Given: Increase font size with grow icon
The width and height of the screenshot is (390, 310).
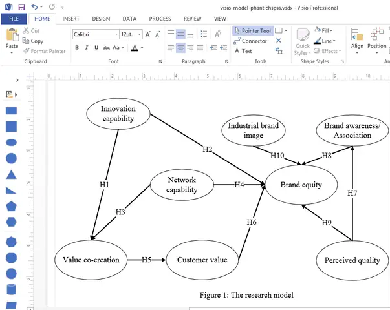Looking at the screenshot, I should [x=147, y=34].
